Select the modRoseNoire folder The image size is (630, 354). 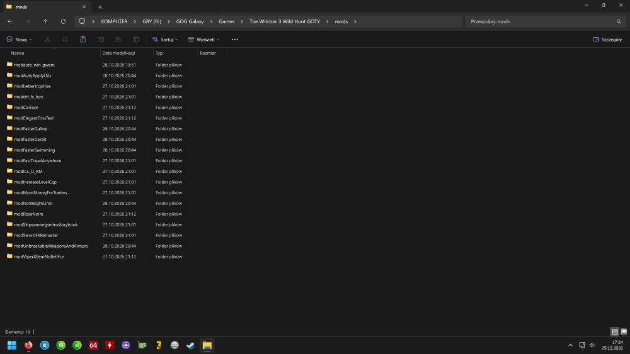pos(28,214)
